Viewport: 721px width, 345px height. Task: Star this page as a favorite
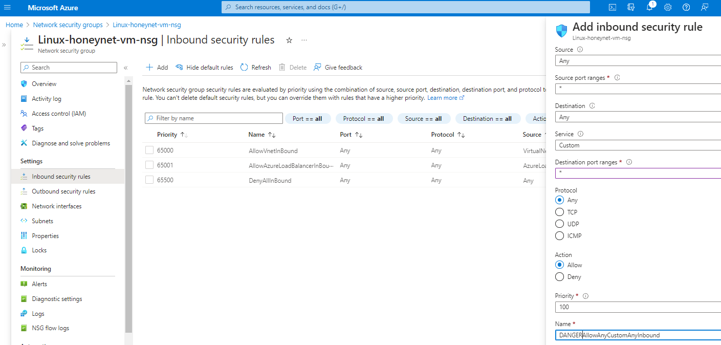[289, 39]
